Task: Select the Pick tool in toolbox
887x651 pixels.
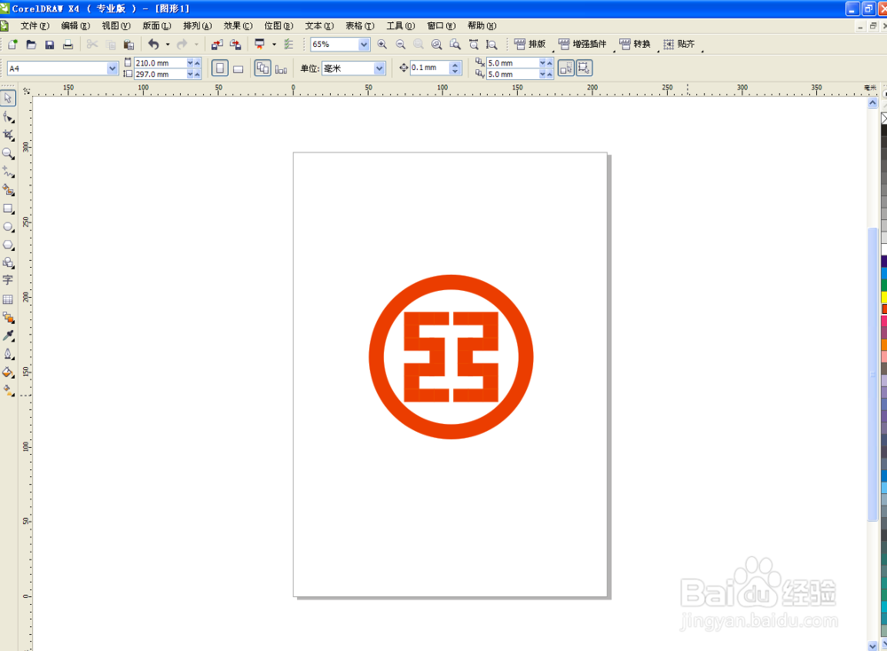Action: (8, 98)
